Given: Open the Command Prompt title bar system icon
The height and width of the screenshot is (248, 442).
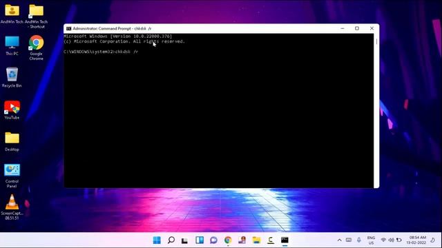Looking at the screenshot, I should coord(69,29).
